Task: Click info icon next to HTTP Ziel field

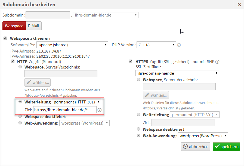Action: coord(100,110)
